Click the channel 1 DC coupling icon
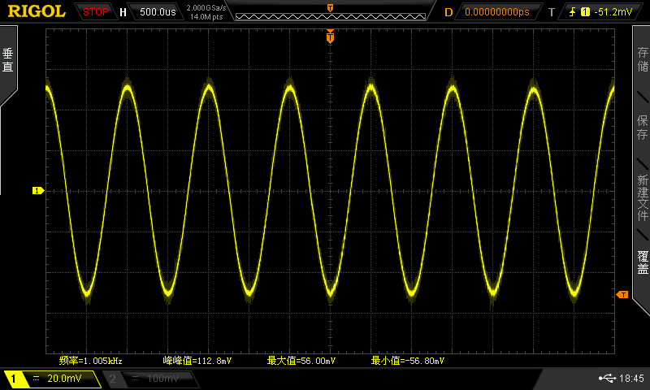Image resolution: width=650 pixels, height=390 pixels. click(x=36, y=378)
